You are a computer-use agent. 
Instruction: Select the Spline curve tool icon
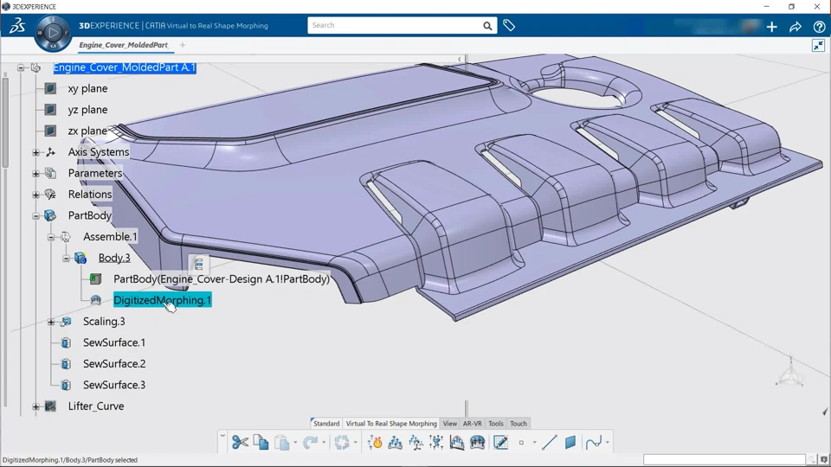(x=594, y=442)
